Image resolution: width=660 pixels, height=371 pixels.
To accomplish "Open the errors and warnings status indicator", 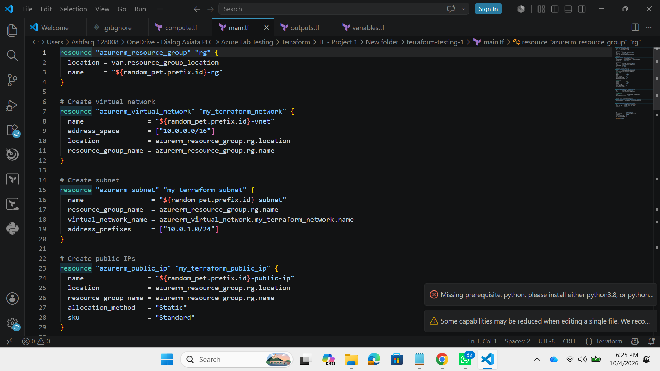I will pyautogui.click(x=36, y=341).
